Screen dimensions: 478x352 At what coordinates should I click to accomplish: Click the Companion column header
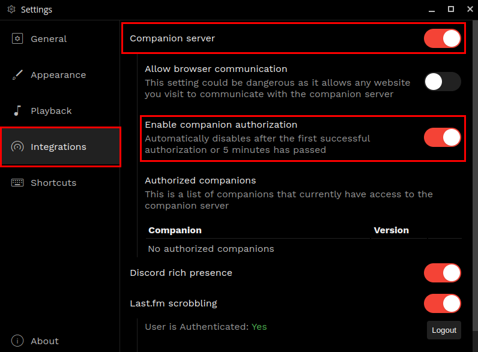pyautogui.click(x=175, y=230)
